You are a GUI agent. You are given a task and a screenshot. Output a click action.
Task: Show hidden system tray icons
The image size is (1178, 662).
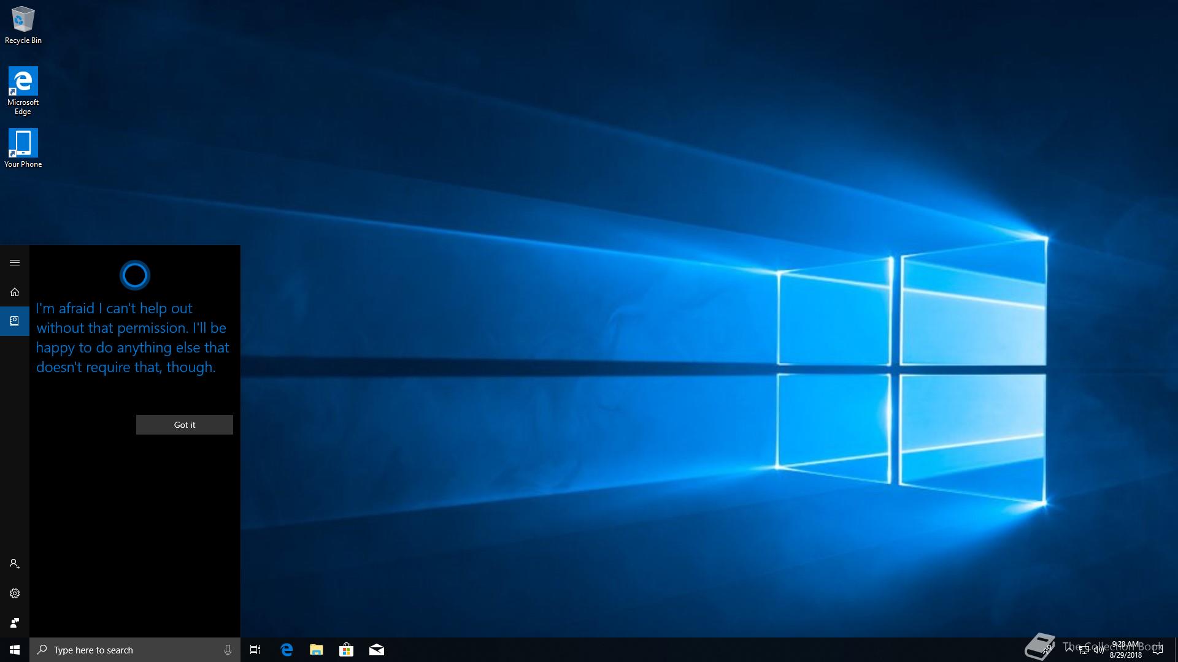point(1069,649)
